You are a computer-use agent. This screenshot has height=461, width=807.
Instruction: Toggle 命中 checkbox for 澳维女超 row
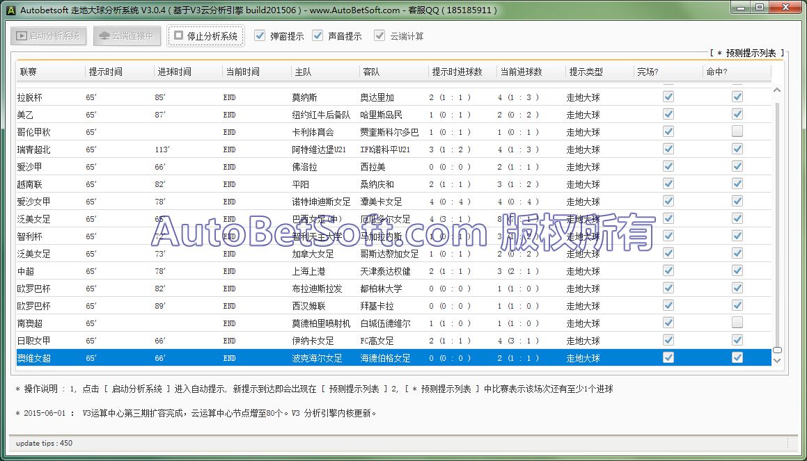pyautogui.click(x=737, y=357)
